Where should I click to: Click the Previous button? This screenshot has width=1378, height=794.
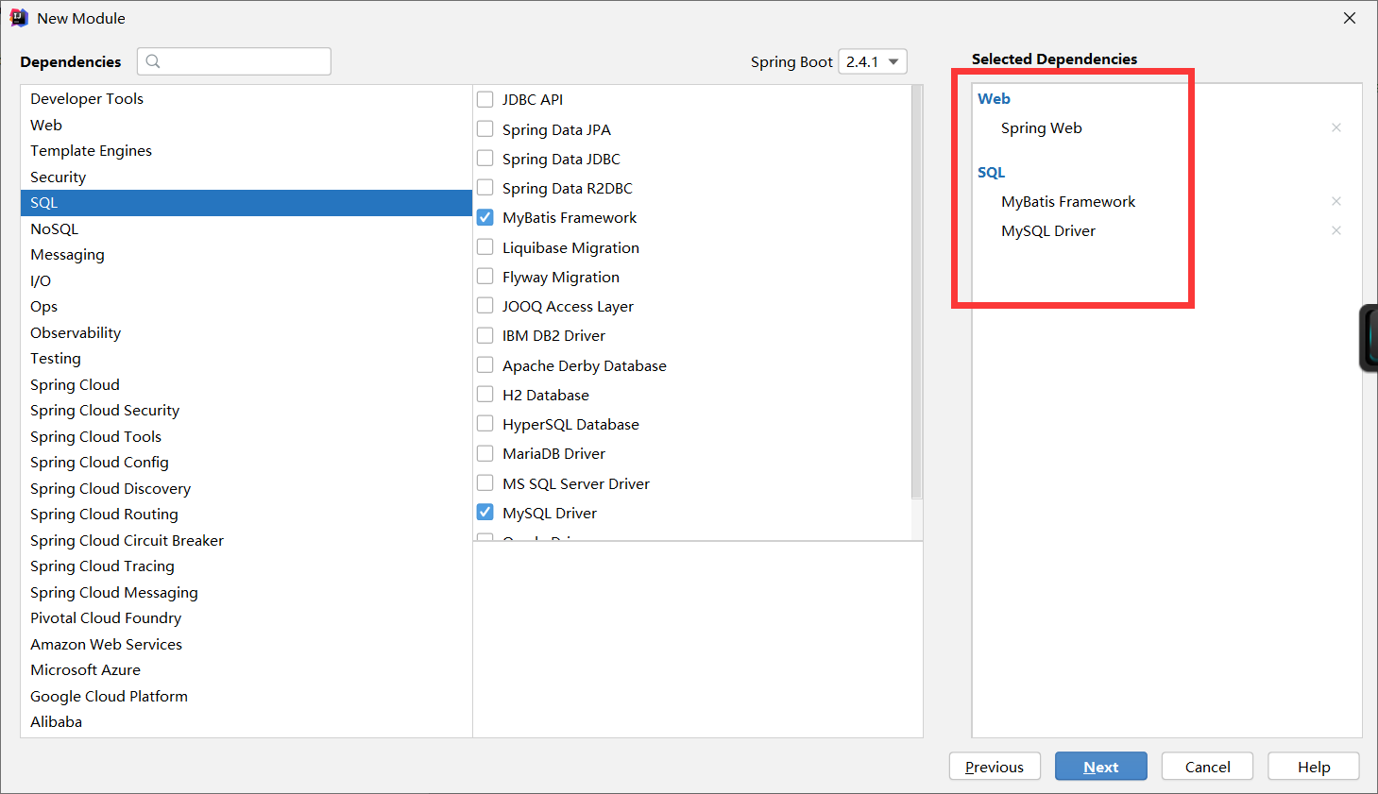pyautogui.click(x=995, y=767)
